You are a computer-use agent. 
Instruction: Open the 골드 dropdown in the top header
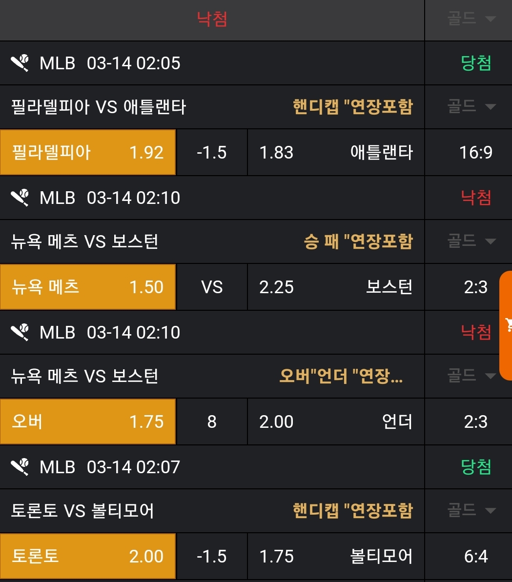(x=471, y=20)
